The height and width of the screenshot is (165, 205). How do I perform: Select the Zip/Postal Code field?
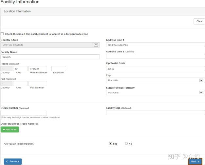click(x=155, y=69)
